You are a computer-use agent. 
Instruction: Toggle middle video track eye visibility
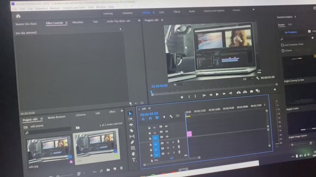(167, 132)
